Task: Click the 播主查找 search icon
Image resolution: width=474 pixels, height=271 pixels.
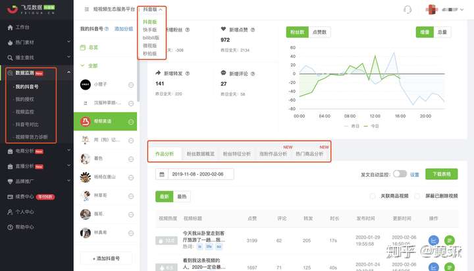Action: point(11,58)
